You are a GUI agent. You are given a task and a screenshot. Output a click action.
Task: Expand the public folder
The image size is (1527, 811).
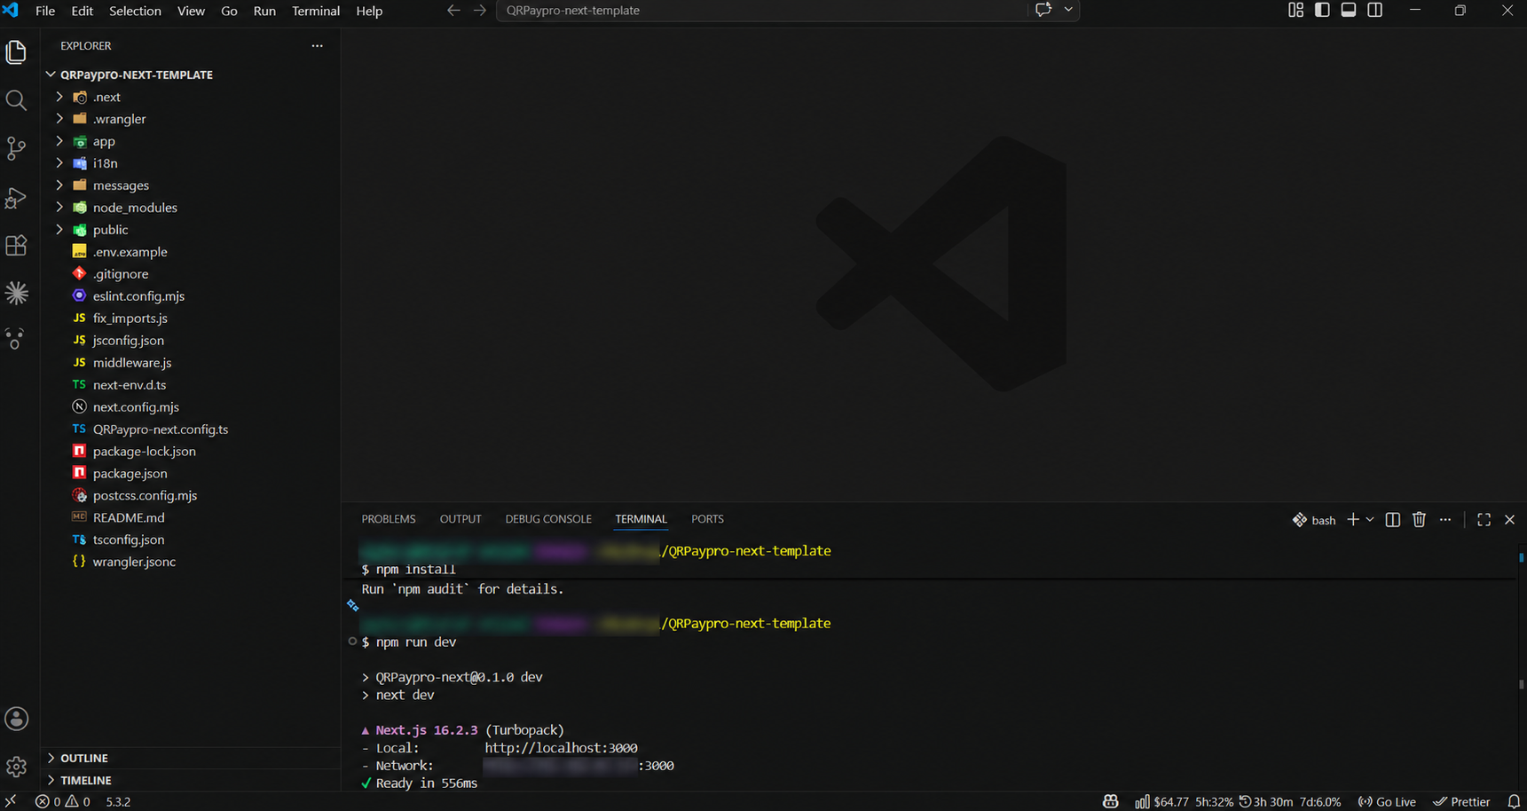(x=59, y=230)
